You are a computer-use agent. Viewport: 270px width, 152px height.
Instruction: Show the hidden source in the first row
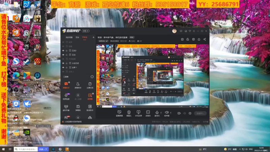pyautogui.click(x=63, y=42)
